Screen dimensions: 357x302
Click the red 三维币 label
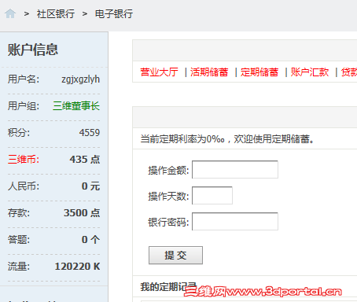(x=24, y=160)
